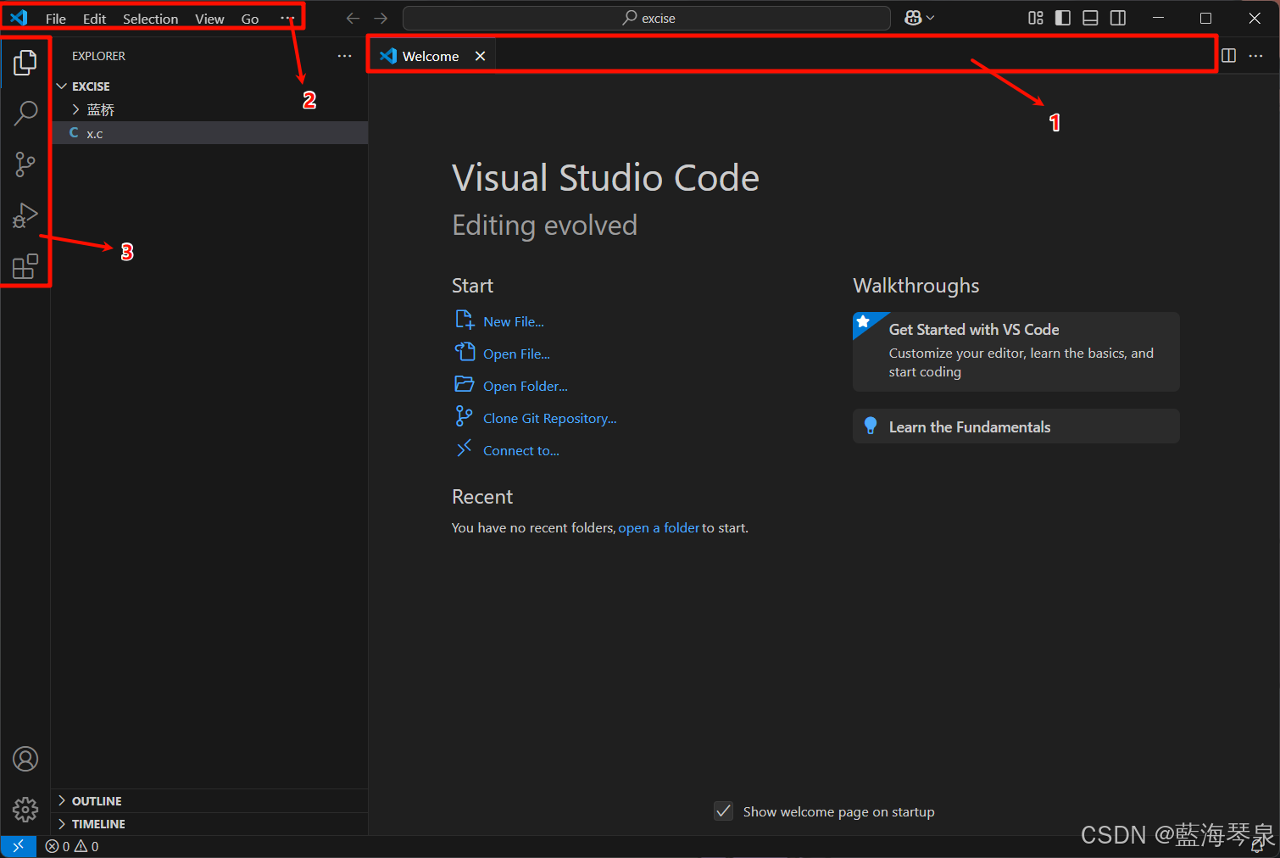Image resolution: width=1280 pixels, height=858 pixels.
Task: Open Learn the Fundamentals walkthrough
Action: 1016,426
